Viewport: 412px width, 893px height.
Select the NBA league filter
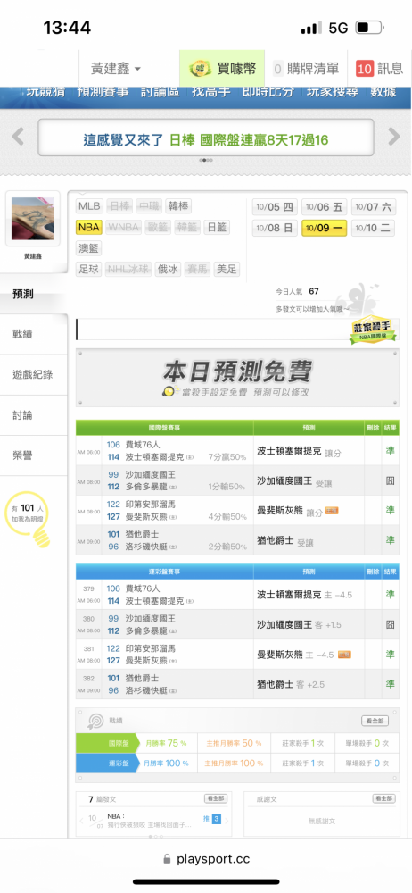pyautogui.click(x=89, y=227)
